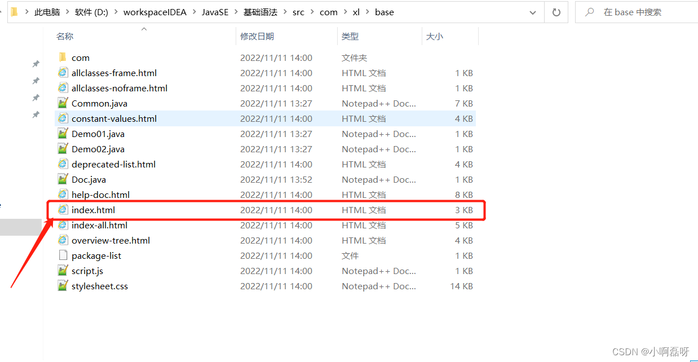Select file name script.js
This screenshot has height=362, width=698.
pyautogui.click(x=87, y=271)
